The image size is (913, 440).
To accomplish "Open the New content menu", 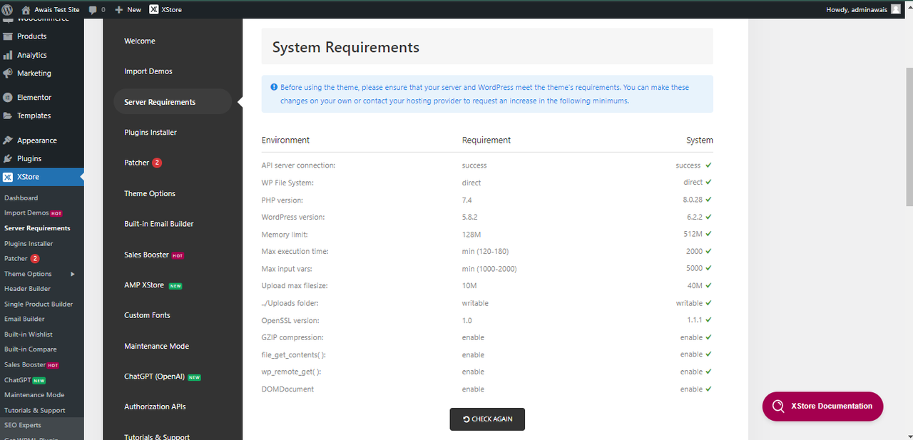I will click(128, 9).
